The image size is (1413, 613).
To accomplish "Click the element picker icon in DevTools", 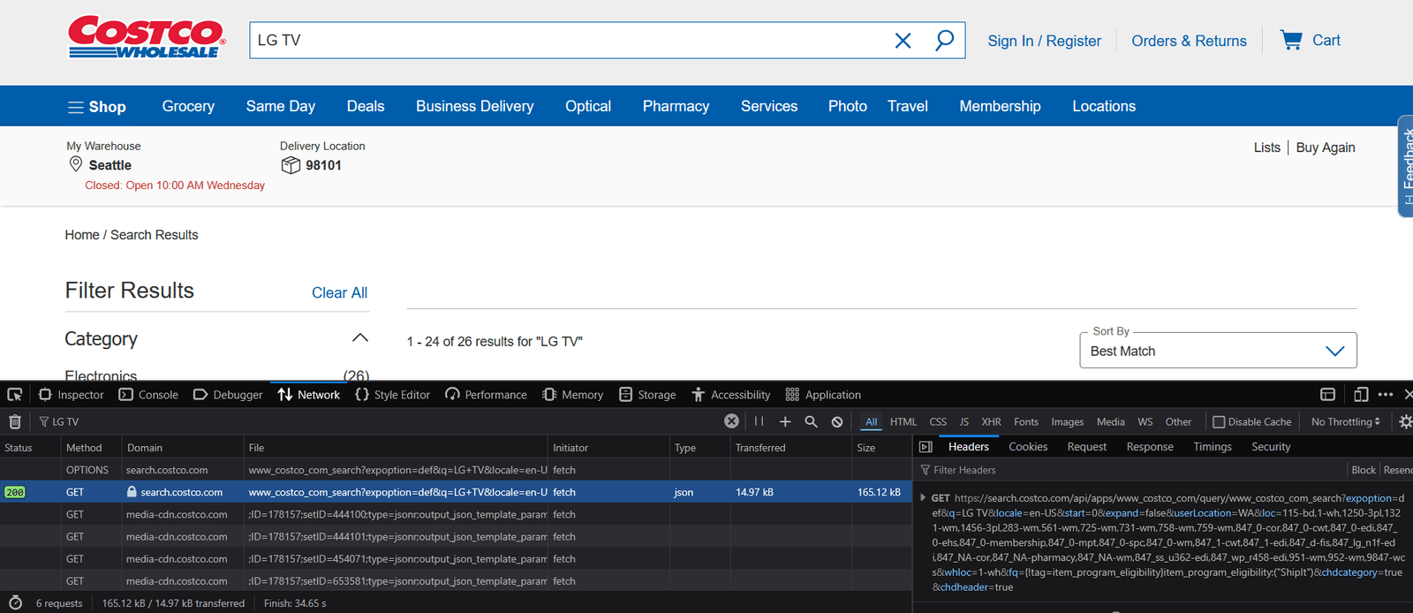I will 15,395.
